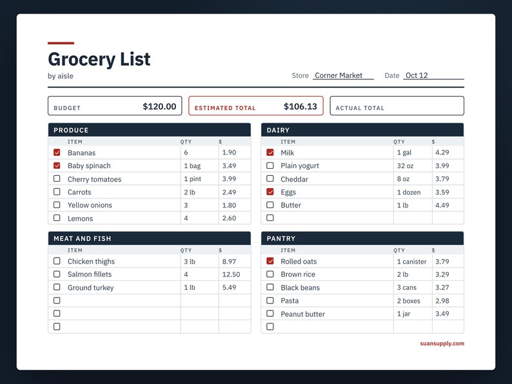
Task: Click the Chicken thighs price 8.97
Action: coord(229,262)
